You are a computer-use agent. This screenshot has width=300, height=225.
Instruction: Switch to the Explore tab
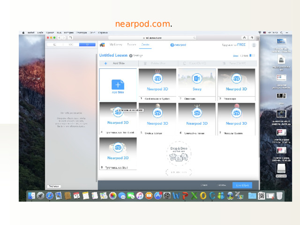[132, 45]
